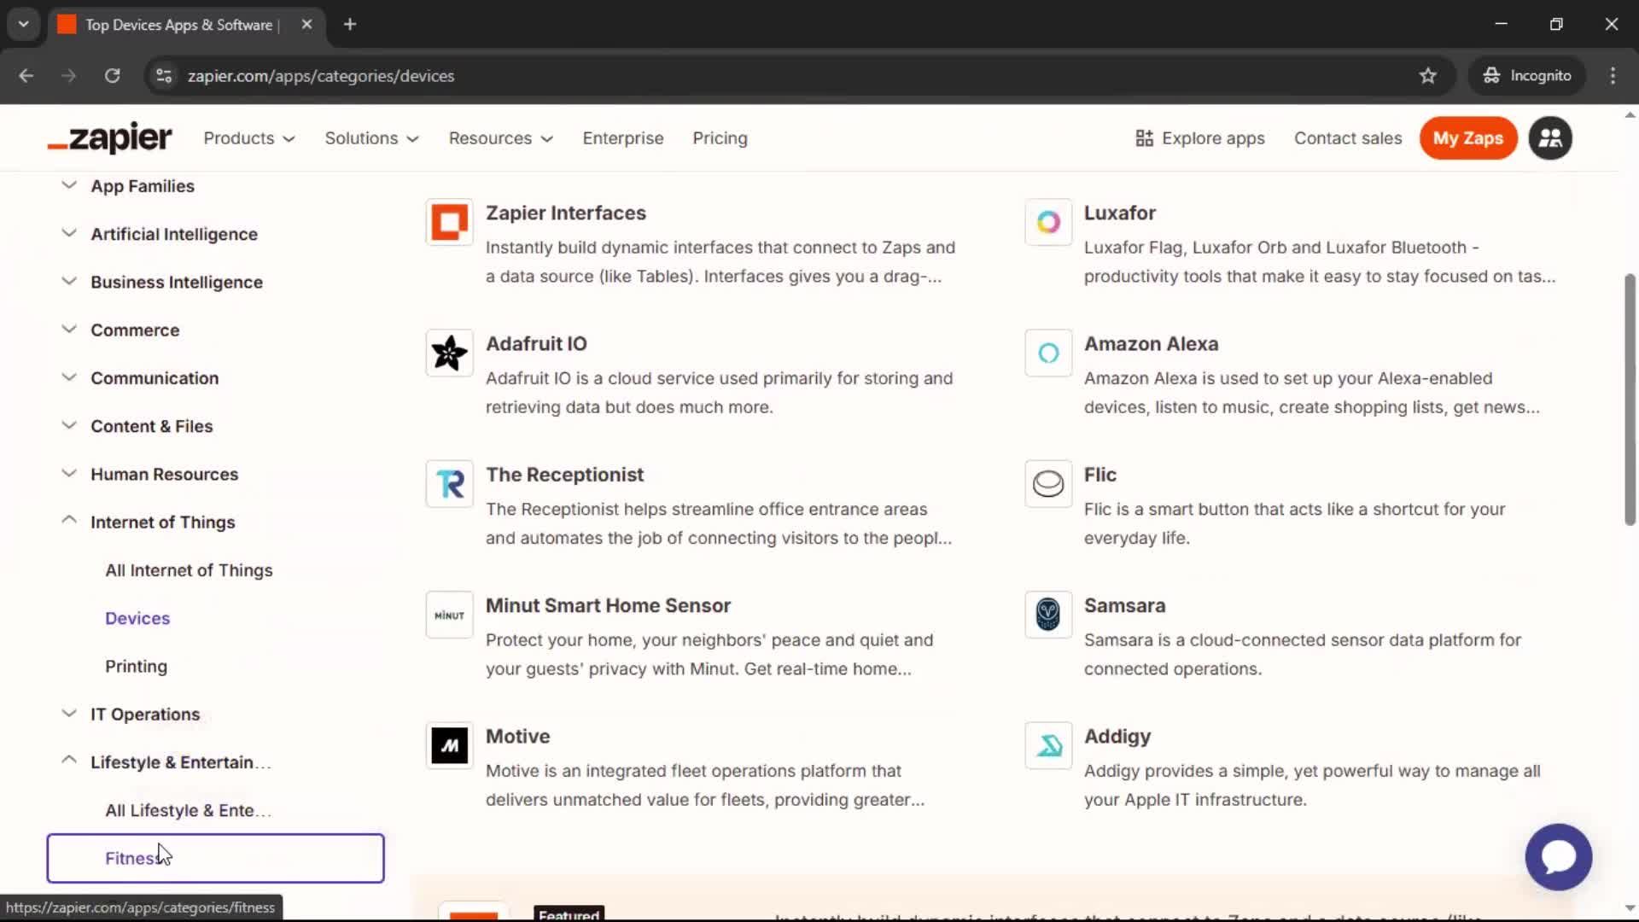Open Contact sales
Viewport: 1639px width, 922px height.
(1348, 138)
